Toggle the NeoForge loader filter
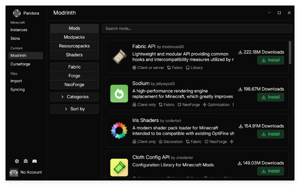The width and height of the screenshot is (300, 186). pyautogui.click(x=75, y=85)
